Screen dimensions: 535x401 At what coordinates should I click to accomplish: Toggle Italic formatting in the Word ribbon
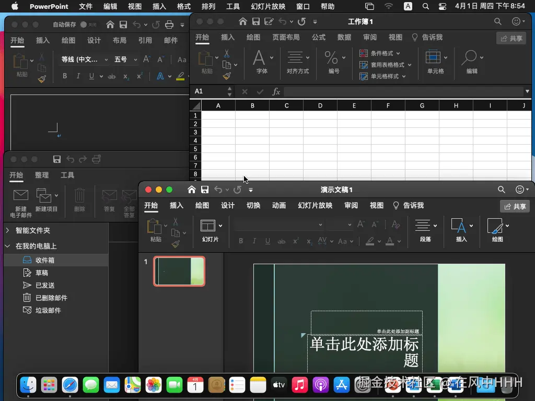coord(78,76)
